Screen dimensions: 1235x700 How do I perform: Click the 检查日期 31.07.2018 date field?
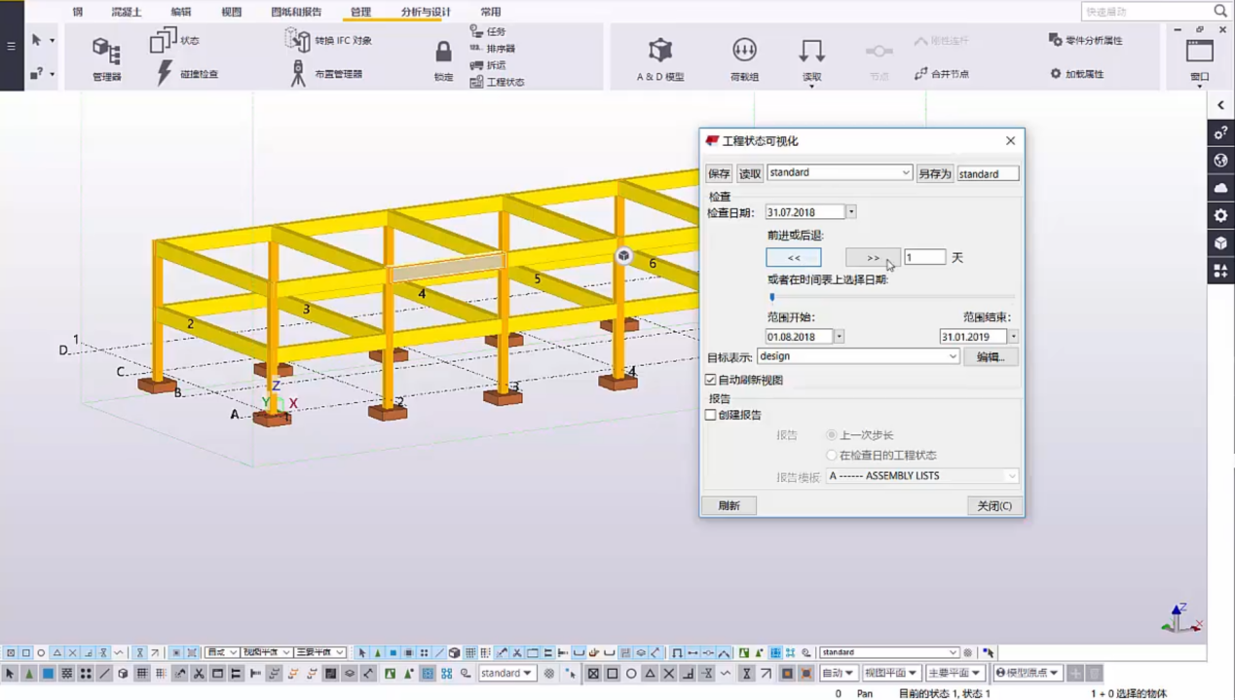805,212
